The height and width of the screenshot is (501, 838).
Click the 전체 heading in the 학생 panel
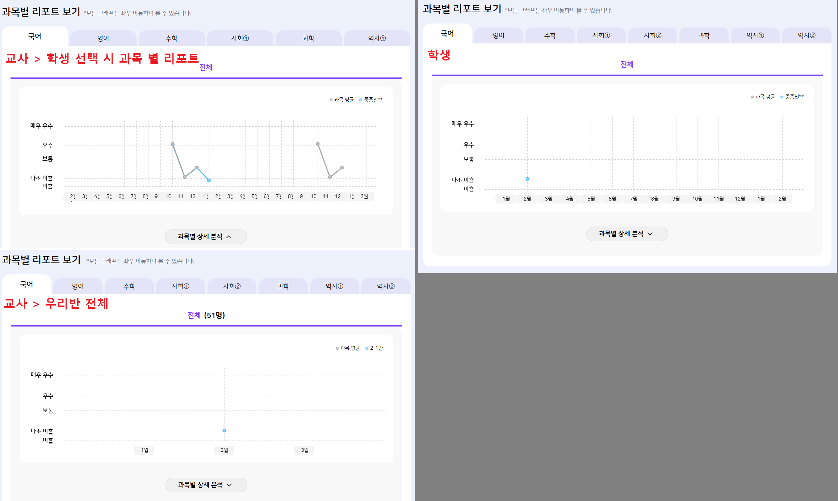coord(627,64)
